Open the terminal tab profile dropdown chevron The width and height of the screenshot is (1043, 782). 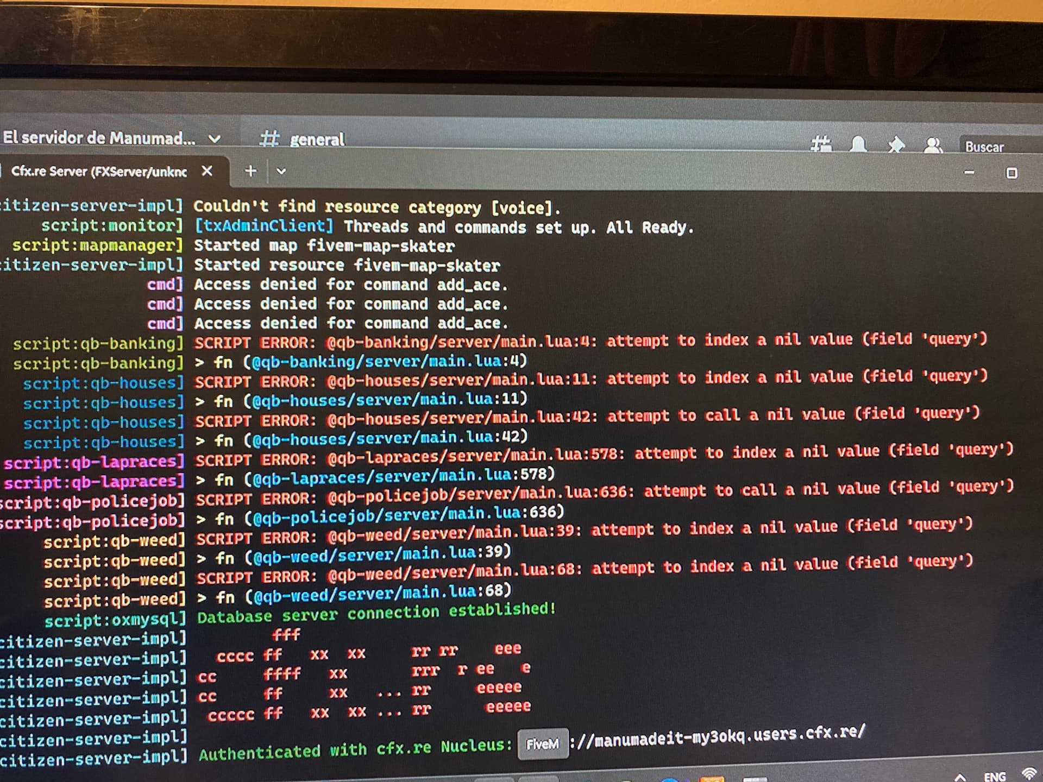click(281, 172)
